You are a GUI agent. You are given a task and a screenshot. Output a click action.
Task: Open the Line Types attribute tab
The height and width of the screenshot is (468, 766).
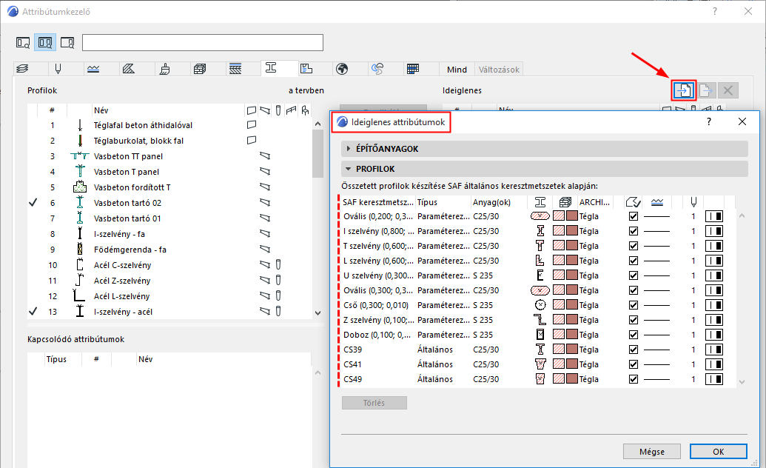point(93,69)
